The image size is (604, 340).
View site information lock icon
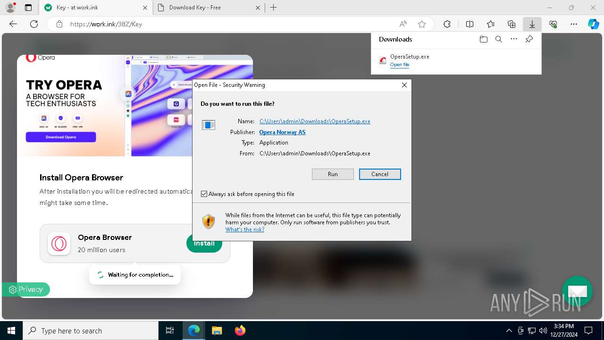pos(59,24)
